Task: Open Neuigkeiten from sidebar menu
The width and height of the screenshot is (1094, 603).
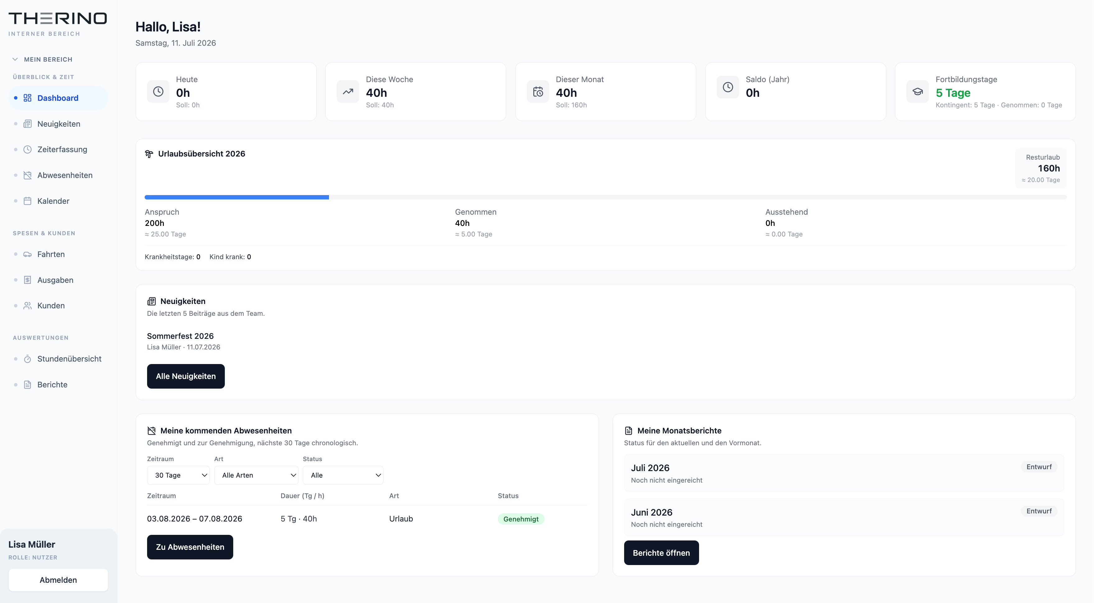Action: [58, 124]
